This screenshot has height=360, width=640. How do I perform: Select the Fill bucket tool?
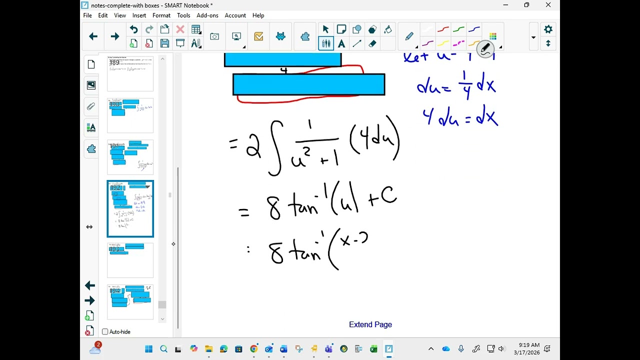[388, 29]
